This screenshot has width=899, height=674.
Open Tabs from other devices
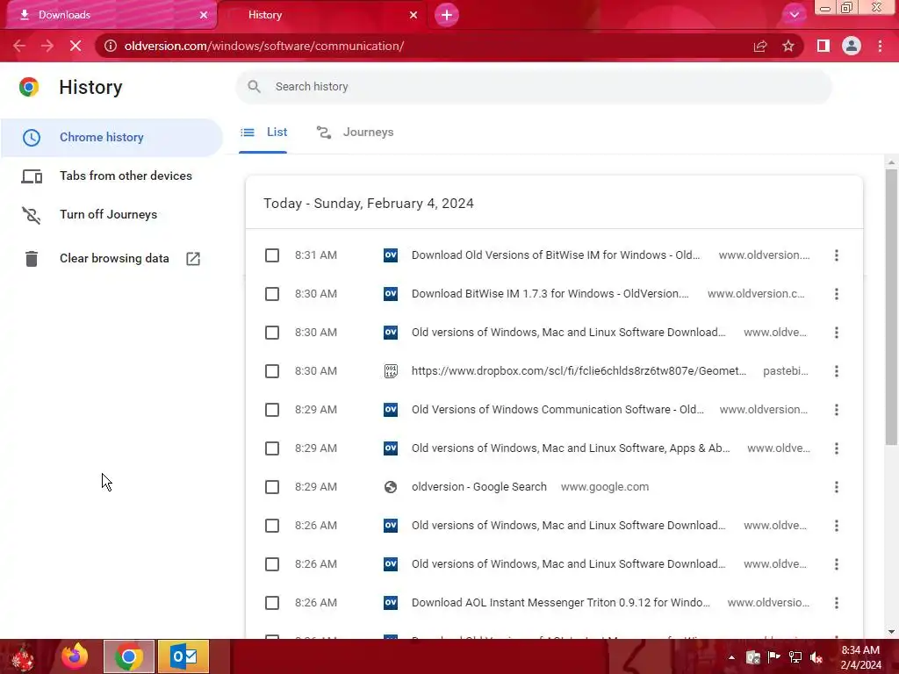coord(111,176)
